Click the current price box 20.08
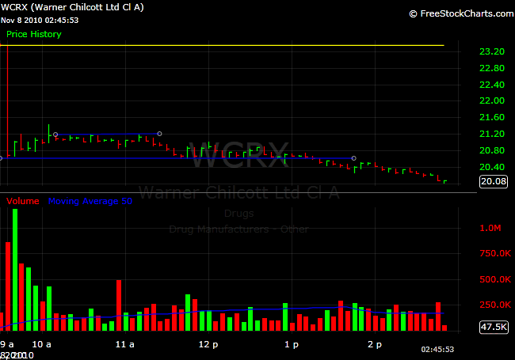 tap(494, 181)
